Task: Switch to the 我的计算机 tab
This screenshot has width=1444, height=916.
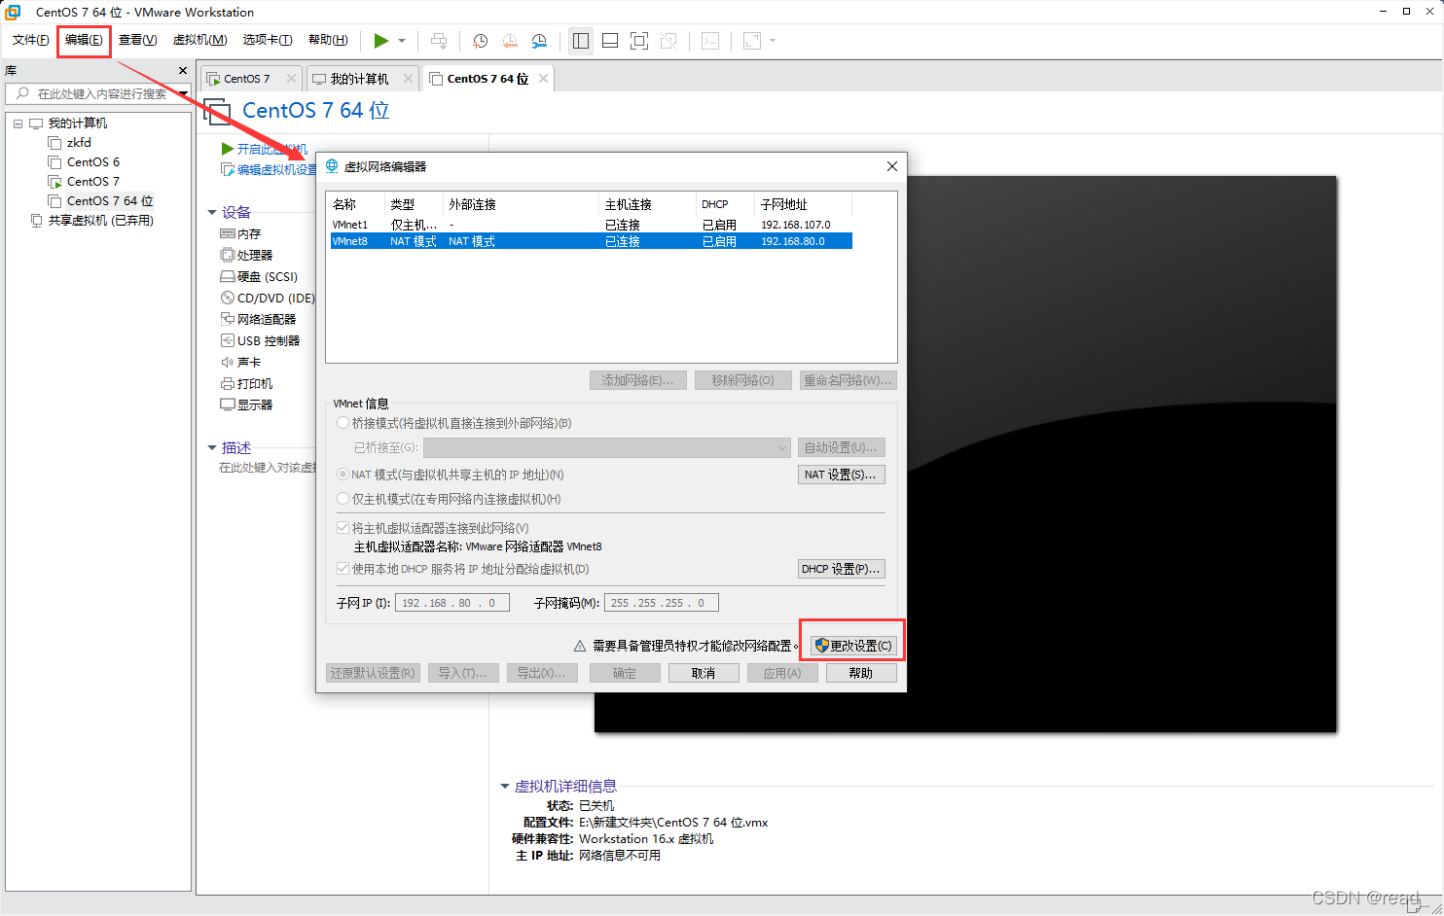Action: [x=359, y=79]
